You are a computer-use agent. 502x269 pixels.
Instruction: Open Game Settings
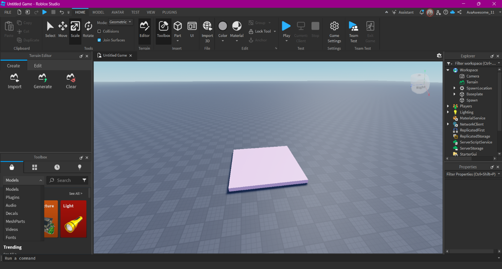(334, 32)
